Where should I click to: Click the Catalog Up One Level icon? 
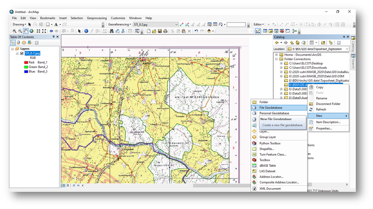292,43
